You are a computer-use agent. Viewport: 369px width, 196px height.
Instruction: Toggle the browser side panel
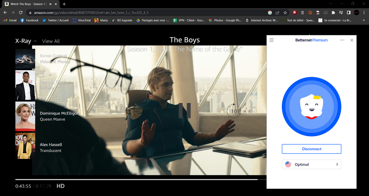click(x=348, y=13)
